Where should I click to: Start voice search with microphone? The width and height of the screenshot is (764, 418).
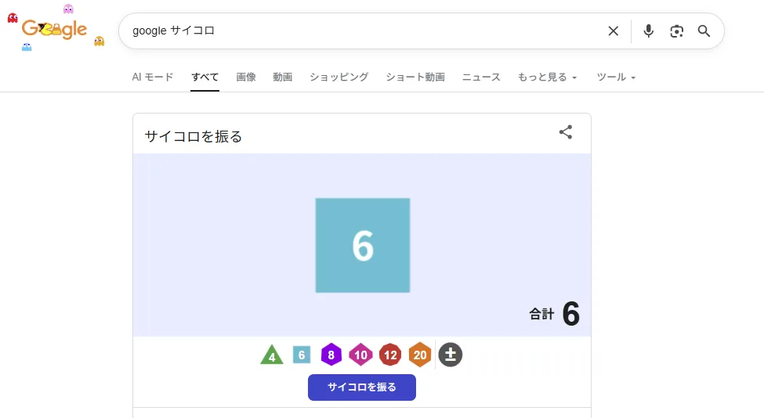point(649,31)
